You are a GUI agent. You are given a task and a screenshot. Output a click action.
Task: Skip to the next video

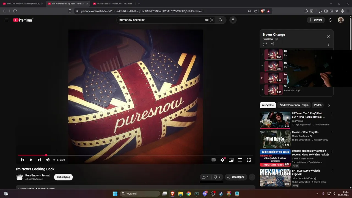[39, 160]
